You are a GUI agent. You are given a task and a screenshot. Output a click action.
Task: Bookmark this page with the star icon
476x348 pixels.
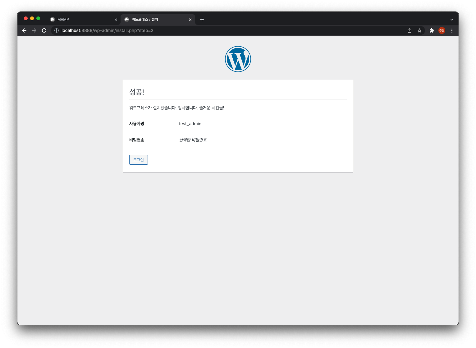pyautogui.click(x=419, y=30)
